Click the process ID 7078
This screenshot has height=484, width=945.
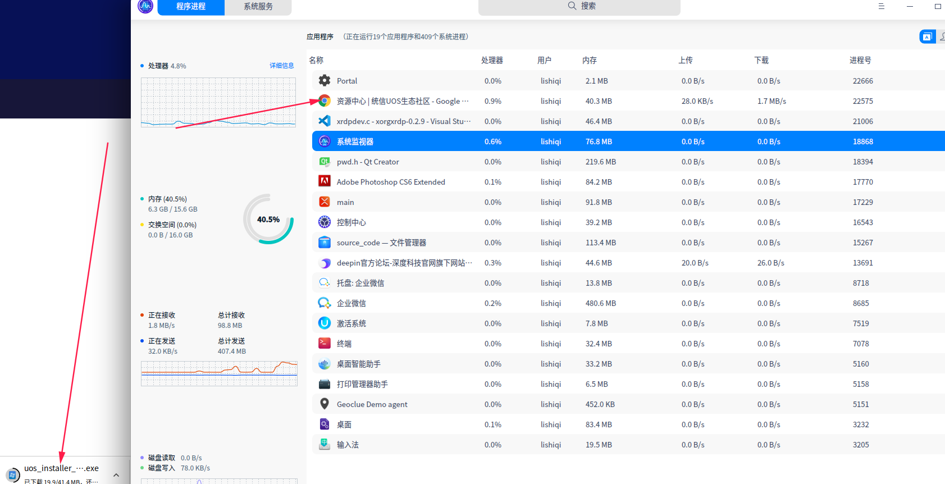coord(861,344)
